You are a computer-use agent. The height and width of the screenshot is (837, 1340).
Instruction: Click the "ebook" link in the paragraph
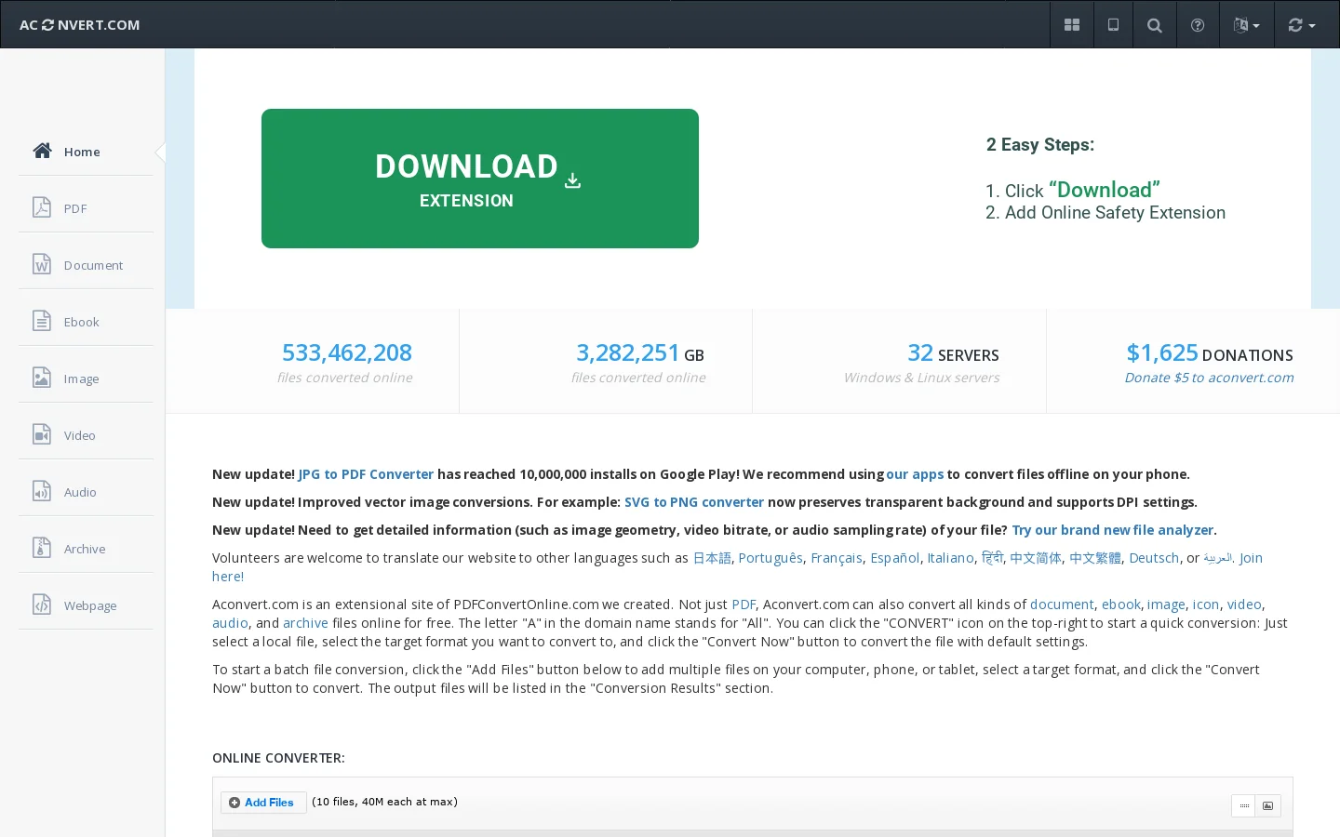click(1121, 604)
